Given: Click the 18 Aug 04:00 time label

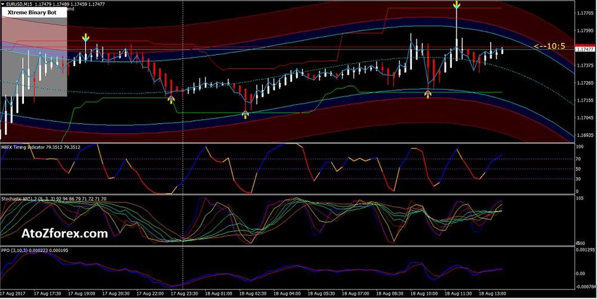Looking at the screenshot, I should [288, 294].
